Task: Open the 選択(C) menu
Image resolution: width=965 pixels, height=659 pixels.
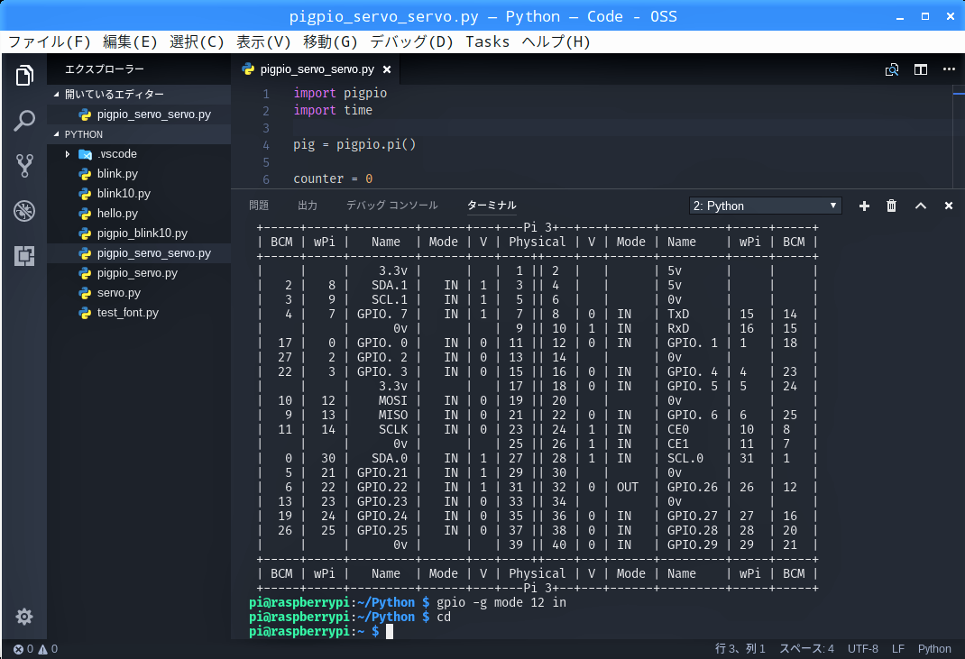Action: pyautogui.click(x=197, y=41)
